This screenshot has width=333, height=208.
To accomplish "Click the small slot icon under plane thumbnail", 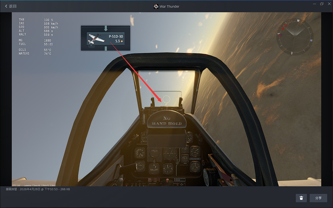I will pyautogui.click(x=91, y=45).
